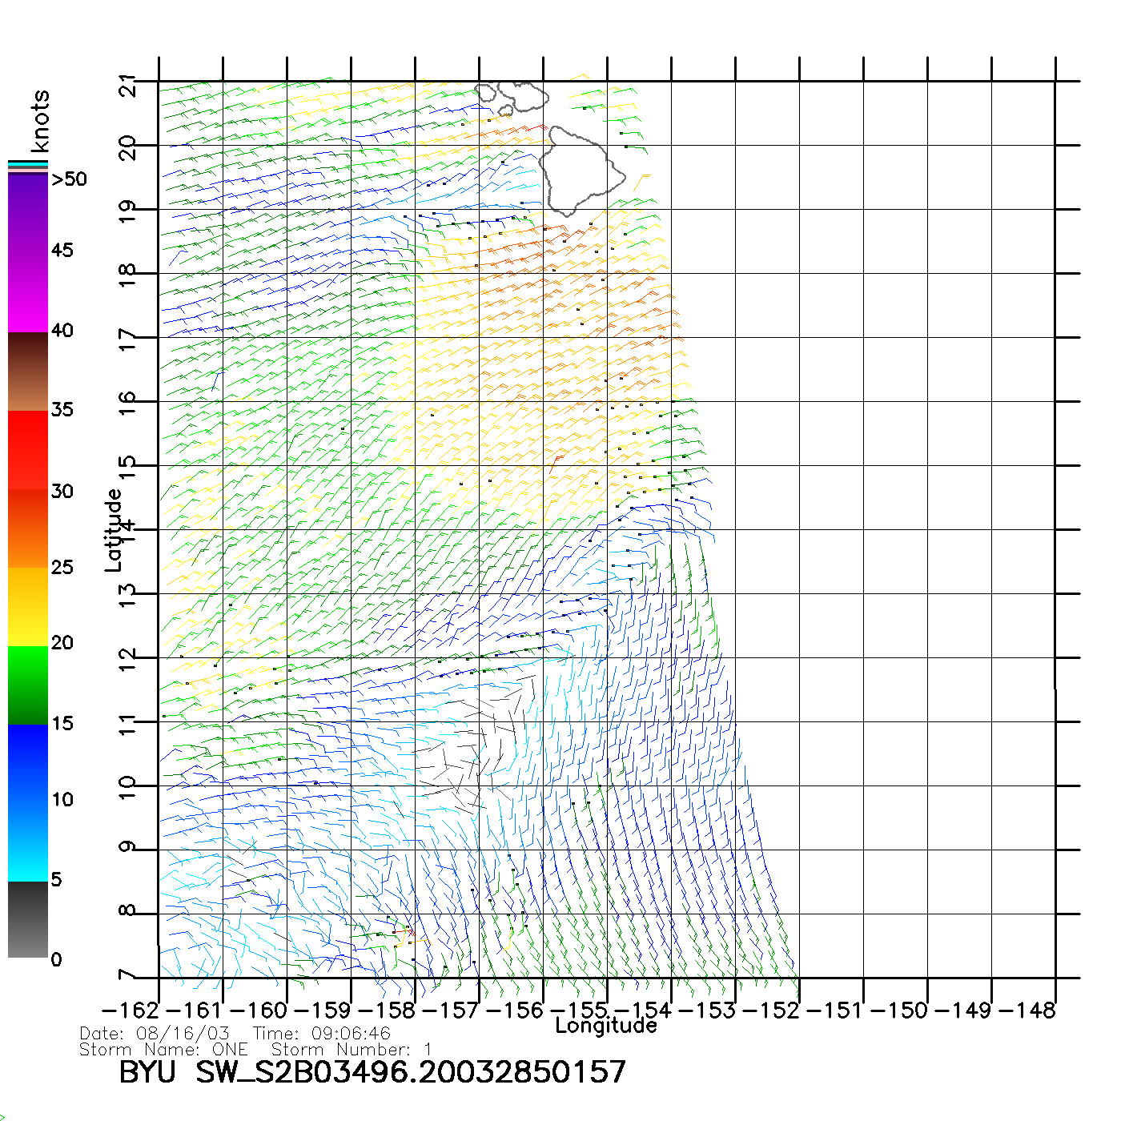Viewport: 1137px width, 1121px height.
Task: Click the purple 45–50 knots legend segment
Action: tap(28, 212)
